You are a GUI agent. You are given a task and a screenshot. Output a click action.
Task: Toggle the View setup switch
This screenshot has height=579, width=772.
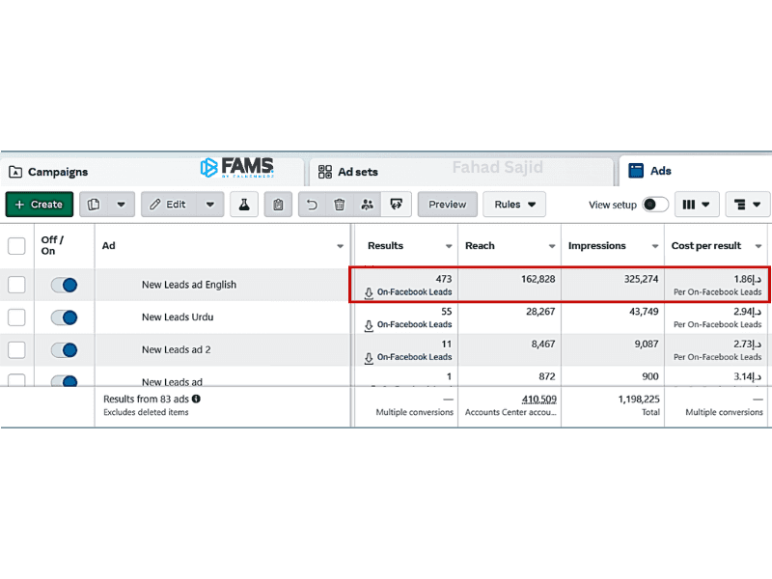click(x=655, y=205)
